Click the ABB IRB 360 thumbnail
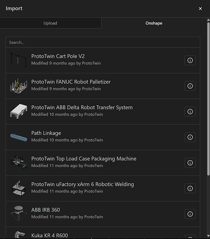 tap(19, 214)
